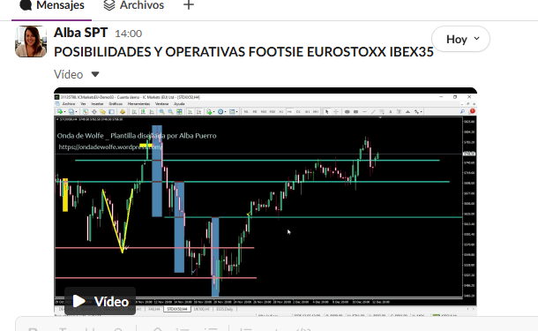Image resolution: width=538 pixels, height=331 pixels.
Task: Open the 14:00 message timestamp
Action: tap(128, 34)
